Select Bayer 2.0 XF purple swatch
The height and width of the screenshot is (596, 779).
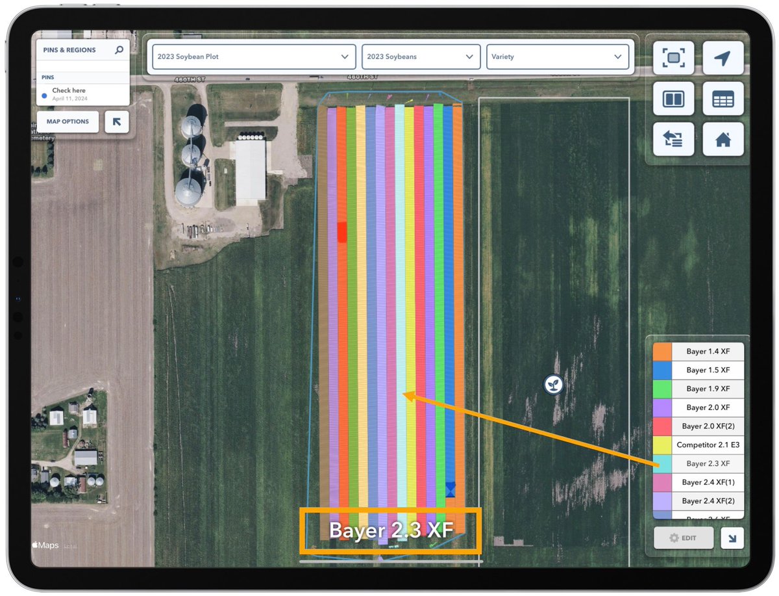tap(662, 408)
